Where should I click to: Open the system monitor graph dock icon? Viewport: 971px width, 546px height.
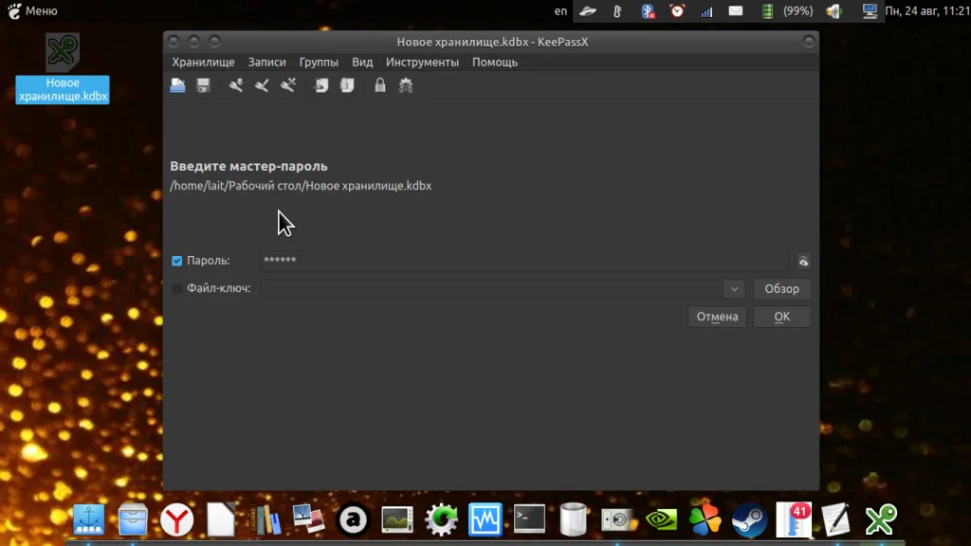point(397,519)
